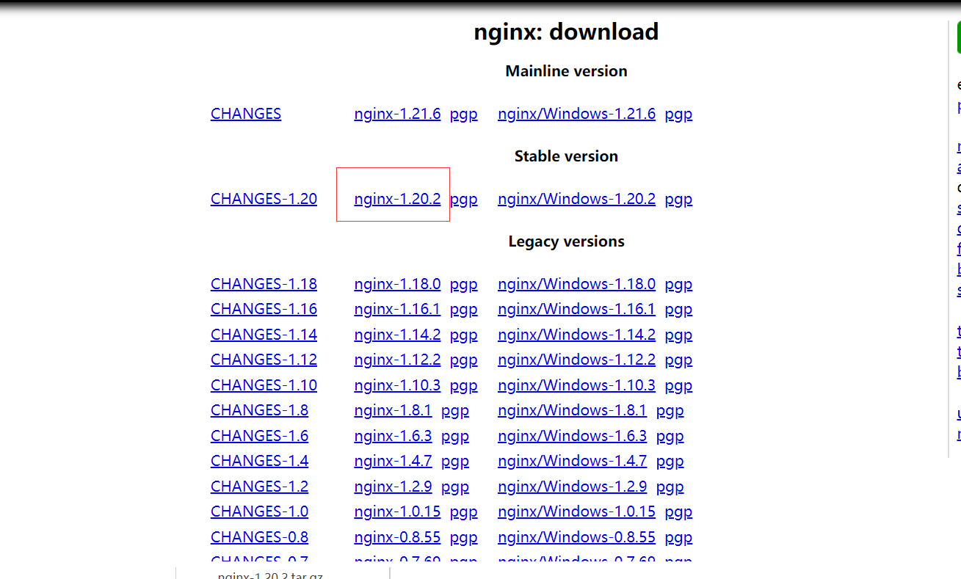Download nginx/Windows-1.0.15
The image size is (961, 579).
tap(576, 511)
